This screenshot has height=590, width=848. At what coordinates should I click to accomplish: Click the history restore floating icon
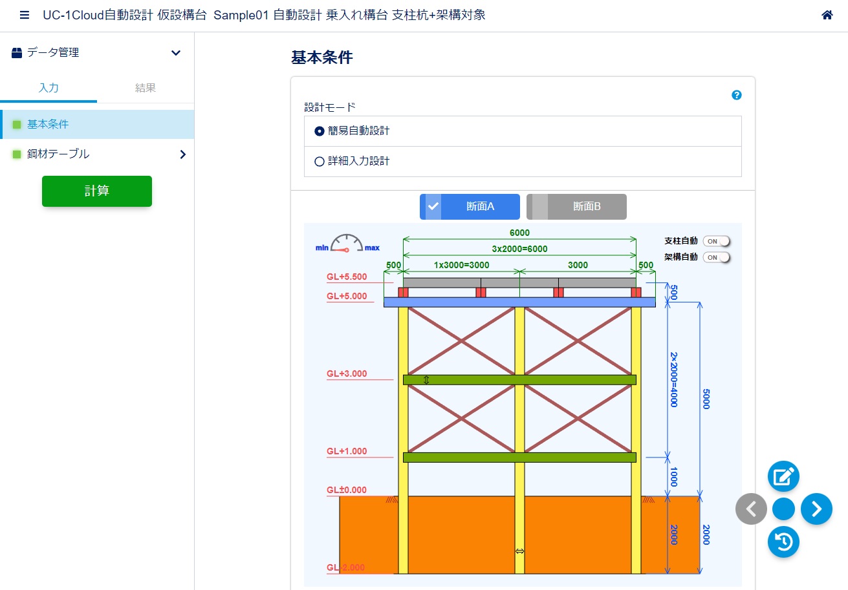point(783,542)
